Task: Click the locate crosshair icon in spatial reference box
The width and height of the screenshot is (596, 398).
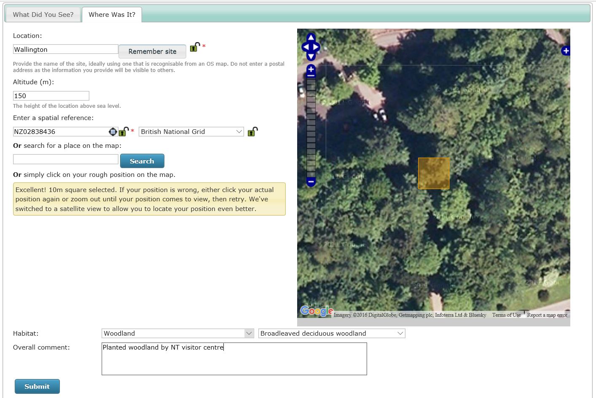Action: click(113, 132)
